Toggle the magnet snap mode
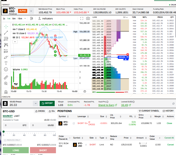This screenshot has height=155, width=176. [x=6, y=92]
